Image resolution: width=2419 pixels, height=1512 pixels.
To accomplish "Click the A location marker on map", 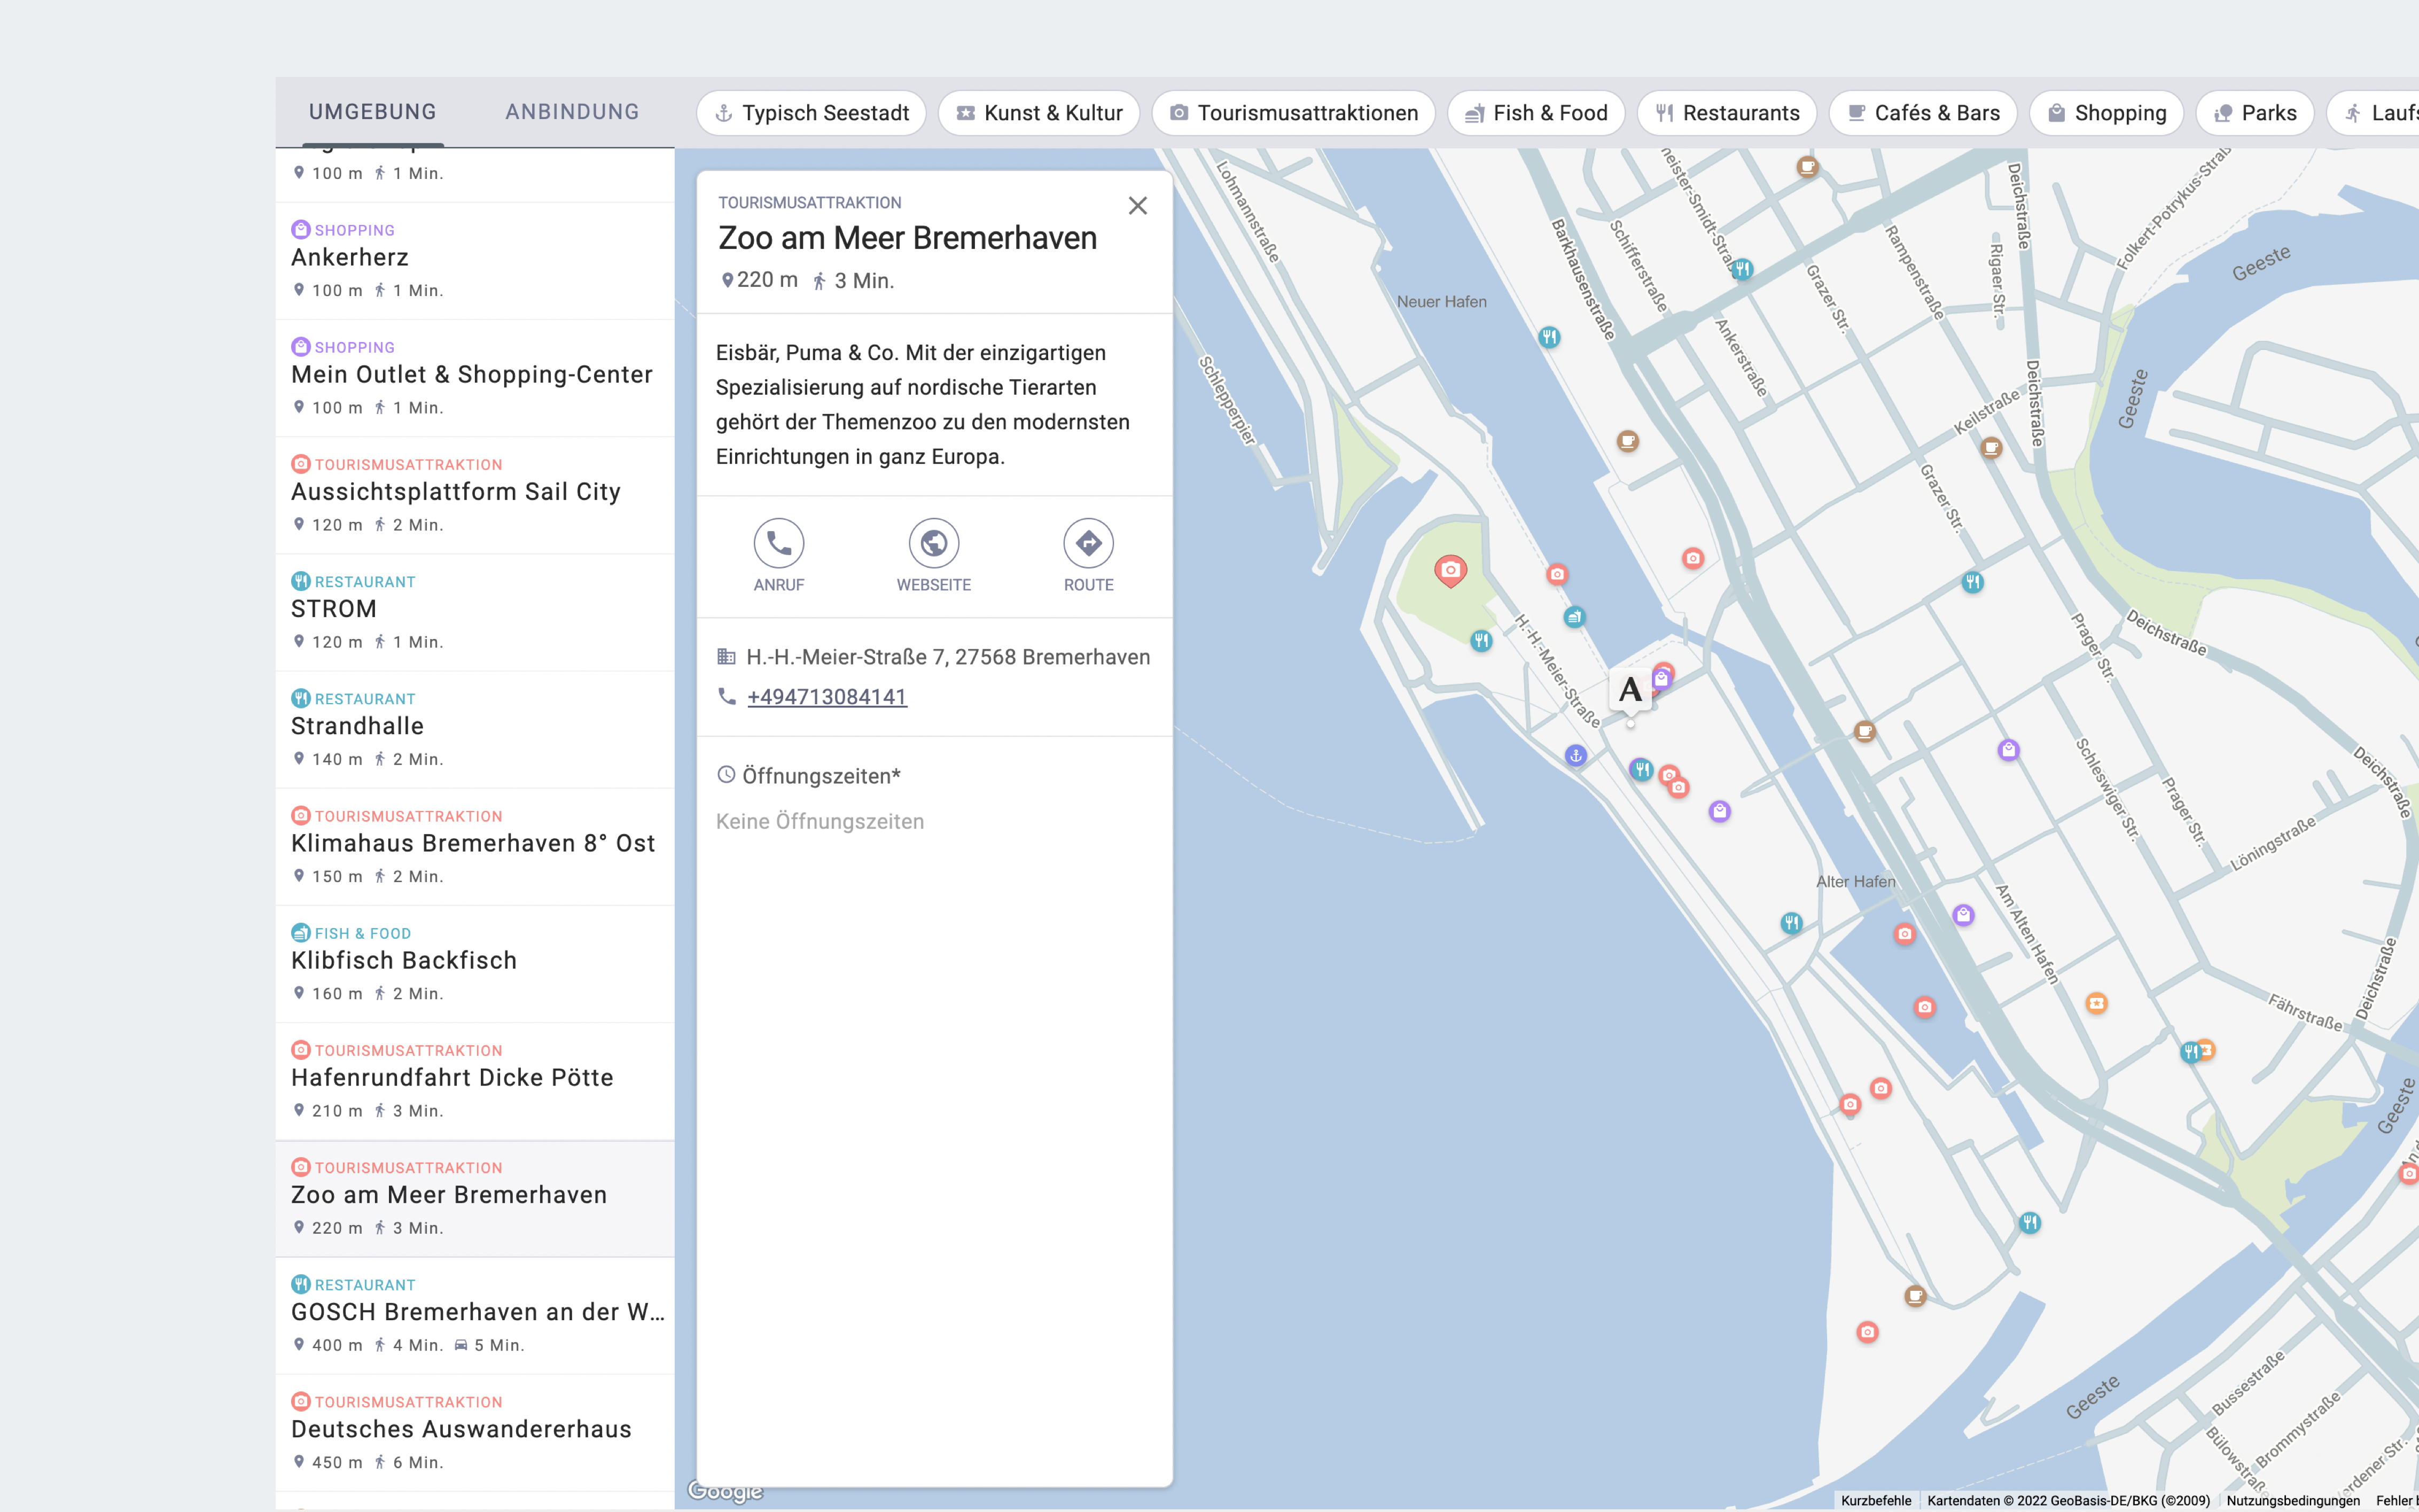I will 1630,691.
